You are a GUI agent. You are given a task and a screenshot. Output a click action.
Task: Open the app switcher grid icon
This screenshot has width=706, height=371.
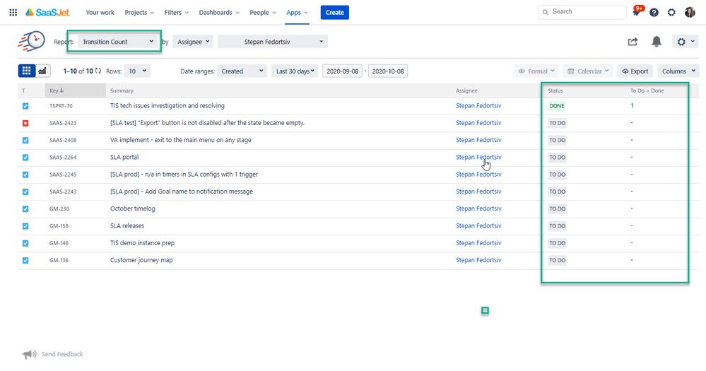pyautogui.click(x=13, y=12)
